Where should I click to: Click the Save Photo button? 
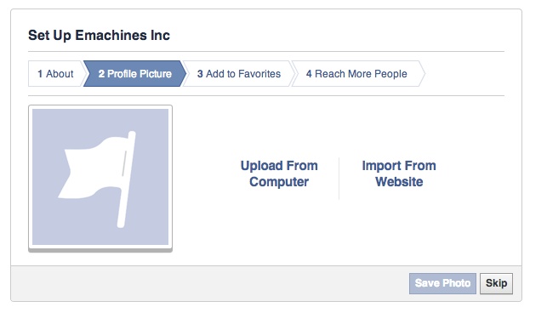coord(442,283)
